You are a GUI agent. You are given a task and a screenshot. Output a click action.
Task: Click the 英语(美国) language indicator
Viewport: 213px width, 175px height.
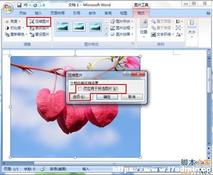(58, 169)
